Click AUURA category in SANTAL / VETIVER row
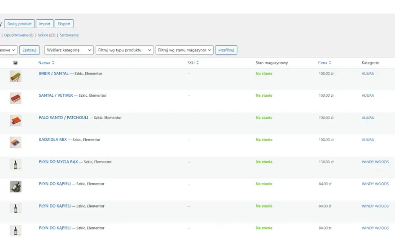Screen dimensions: 395x242 coord(368,95)
